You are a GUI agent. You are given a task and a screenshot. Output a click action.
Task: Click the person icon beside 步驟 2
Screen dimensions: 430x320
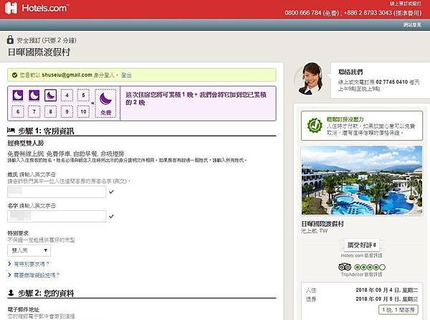pyautogui.click(x=11, y=293)
